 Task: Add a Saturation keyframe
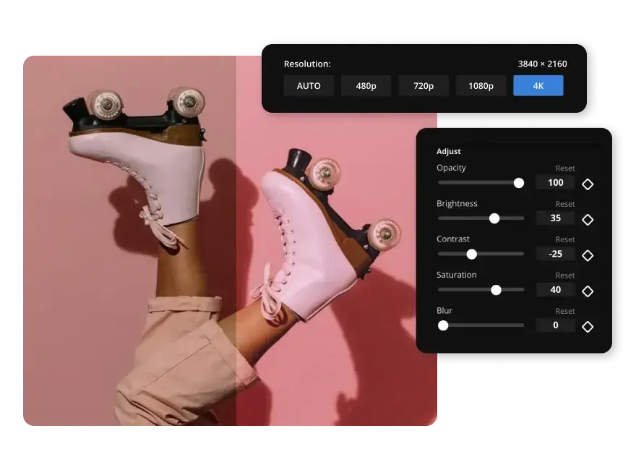tap(587, 291)
